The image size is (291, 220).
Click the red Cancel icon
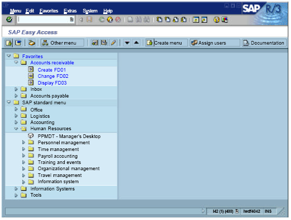(x=118, y=20)
